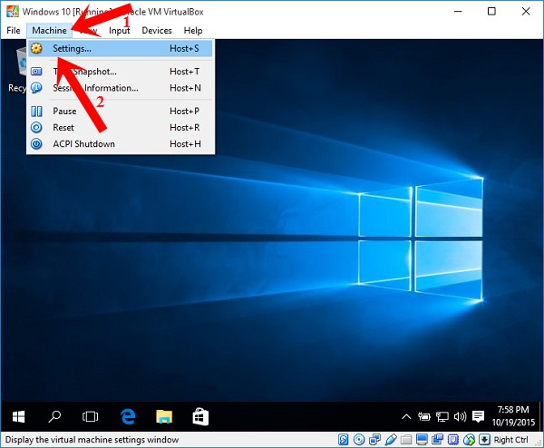The width and height of the screenshot is (544, 448).
Task: Click the Machine menu title
Action: click(49, 31)
